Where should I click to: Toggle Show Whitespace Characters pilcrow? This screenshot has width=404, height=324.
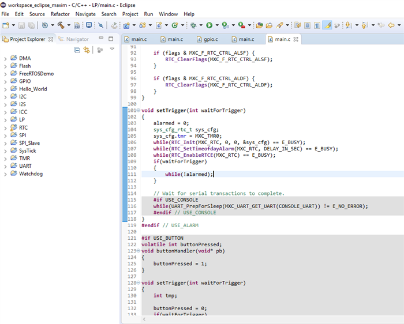(317, 25)
